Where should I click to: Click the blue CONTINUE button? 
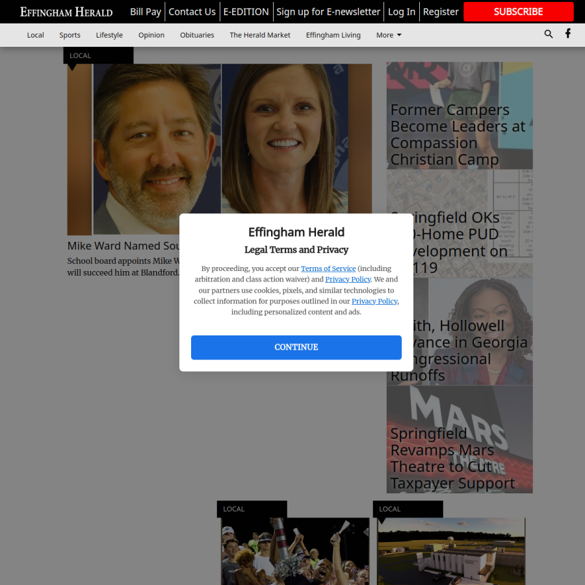pos(296,347)
